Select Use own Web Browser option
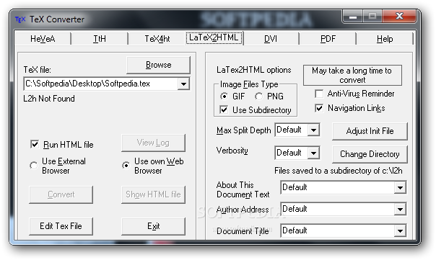The image size is (436, 260). 126,166
